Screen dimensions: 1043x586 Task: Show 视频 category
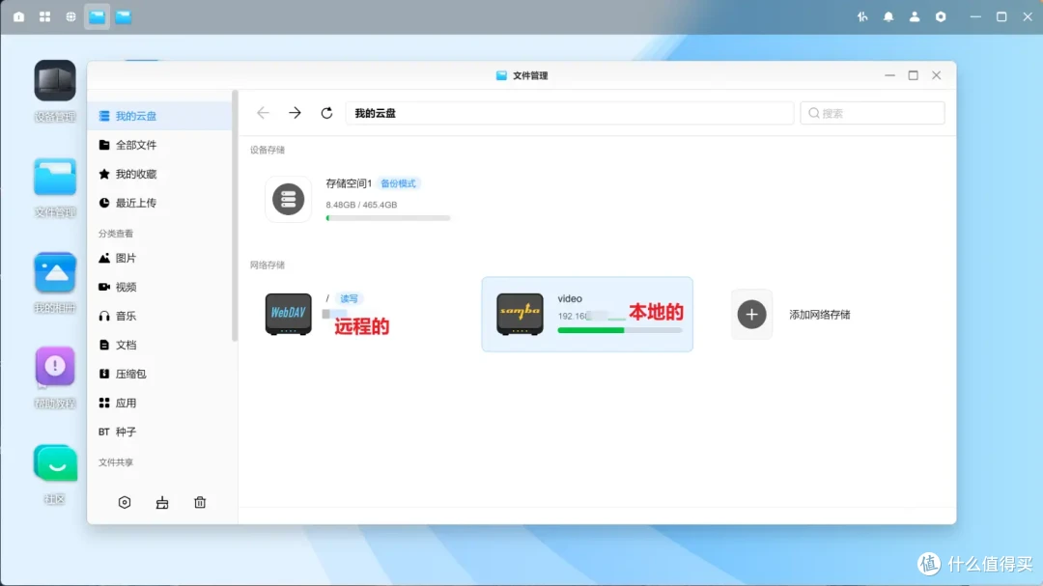(x=159, y=287)
